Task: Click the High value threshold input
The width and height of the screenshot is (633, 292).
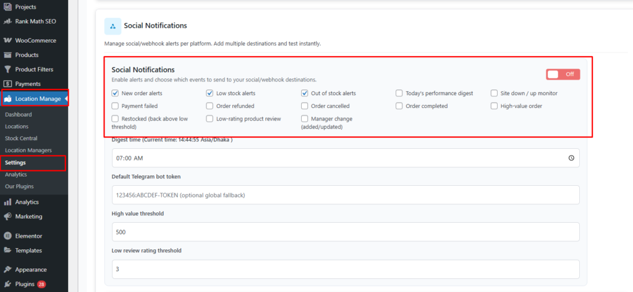Action: tap(346, 232)
